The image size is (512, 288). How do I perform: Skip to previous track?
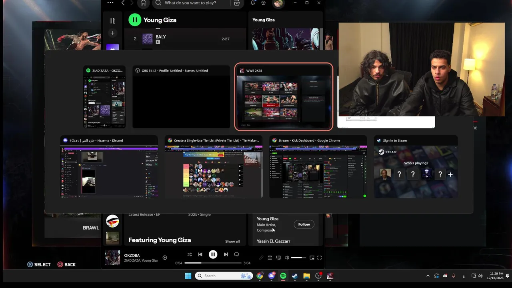point(200,254)
